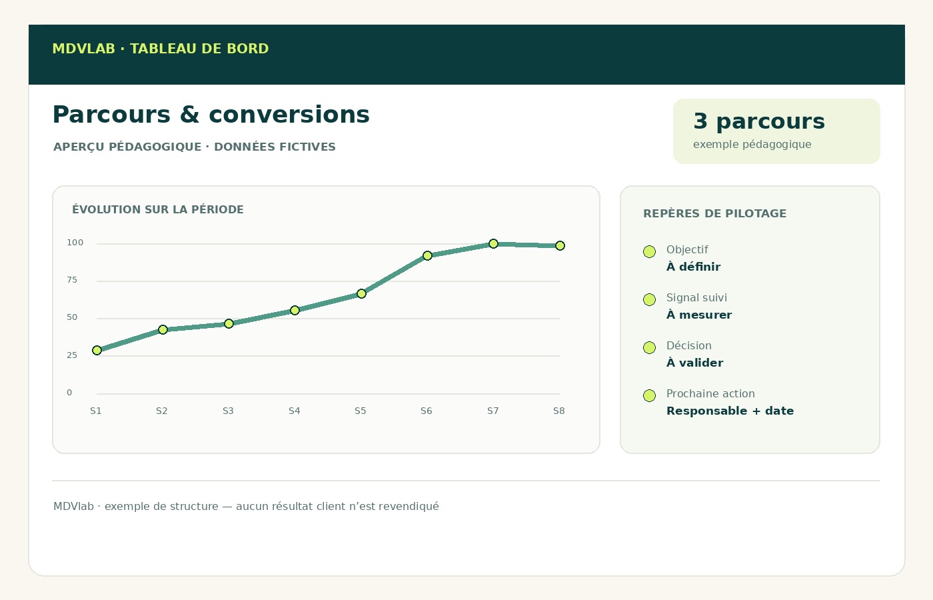Image resolution: width=933 pixels, height=600 pixels.
Task: Click the REPÈRES DE PILOTAGE heading
Action: (714, 213)
